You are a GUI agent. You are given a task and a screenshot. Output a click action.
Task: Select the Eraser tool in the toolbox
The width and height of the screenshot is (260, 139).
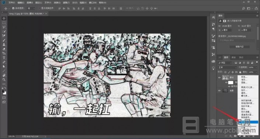(x=4, y=49)
